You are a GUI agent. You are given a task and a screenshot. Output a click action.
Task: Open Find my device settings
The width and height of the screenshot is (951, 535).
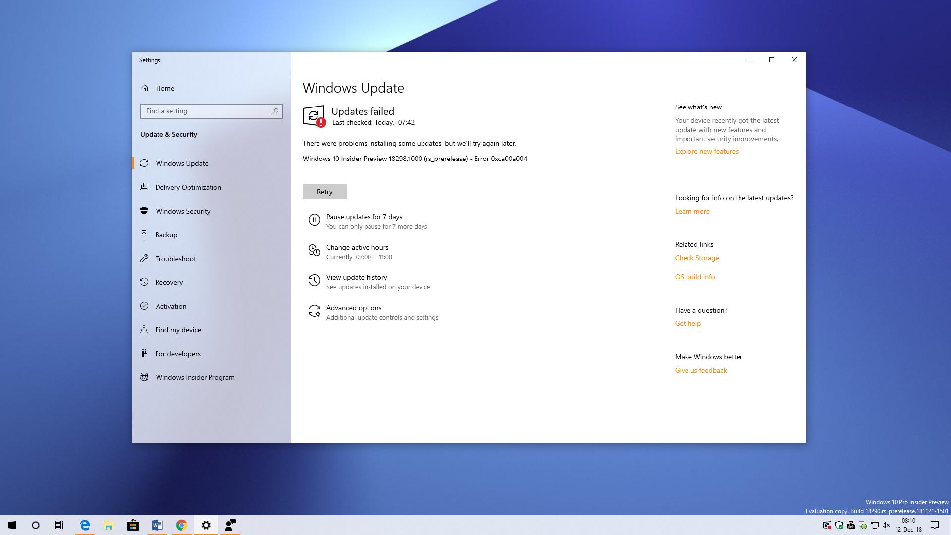[x=211, y=330]
